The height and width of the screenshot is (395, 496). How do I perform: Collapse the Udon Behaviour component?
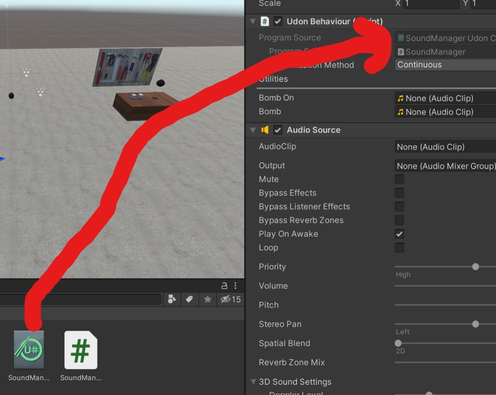point(253,21)
